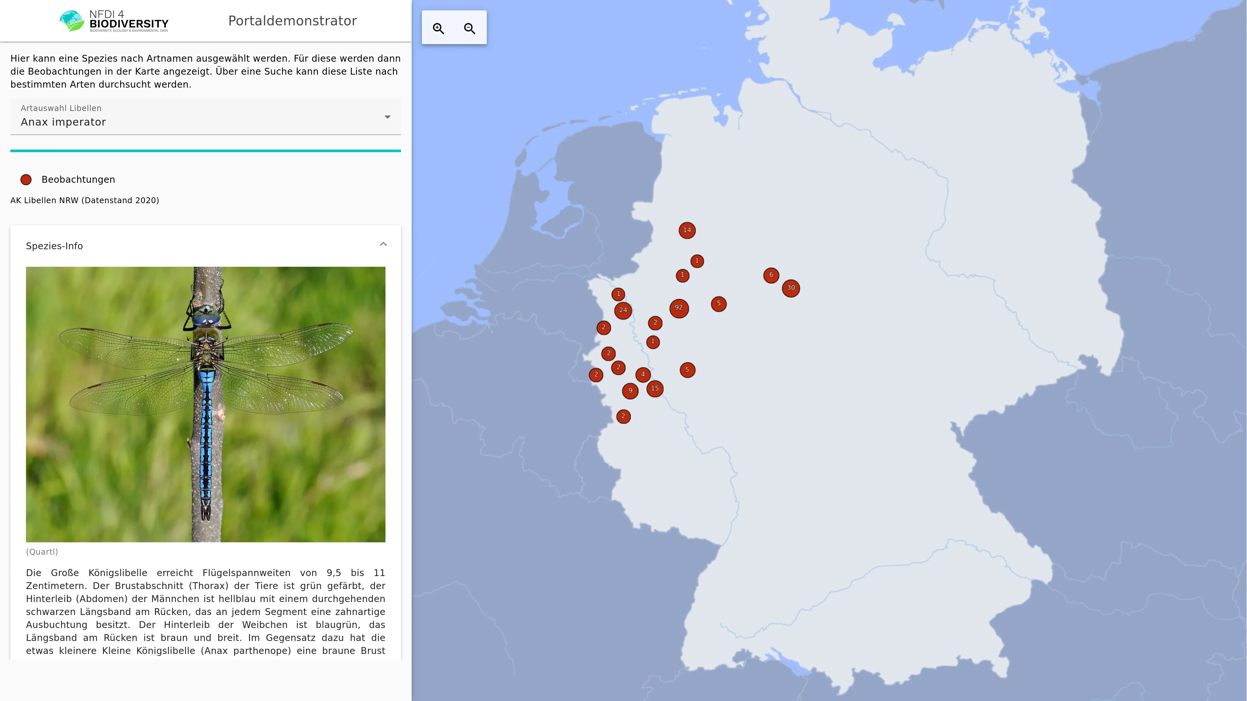This screenshot has width=1247, height=701.
Task: Click the map zoom-in magnifier icon
Action: (439, 28)
